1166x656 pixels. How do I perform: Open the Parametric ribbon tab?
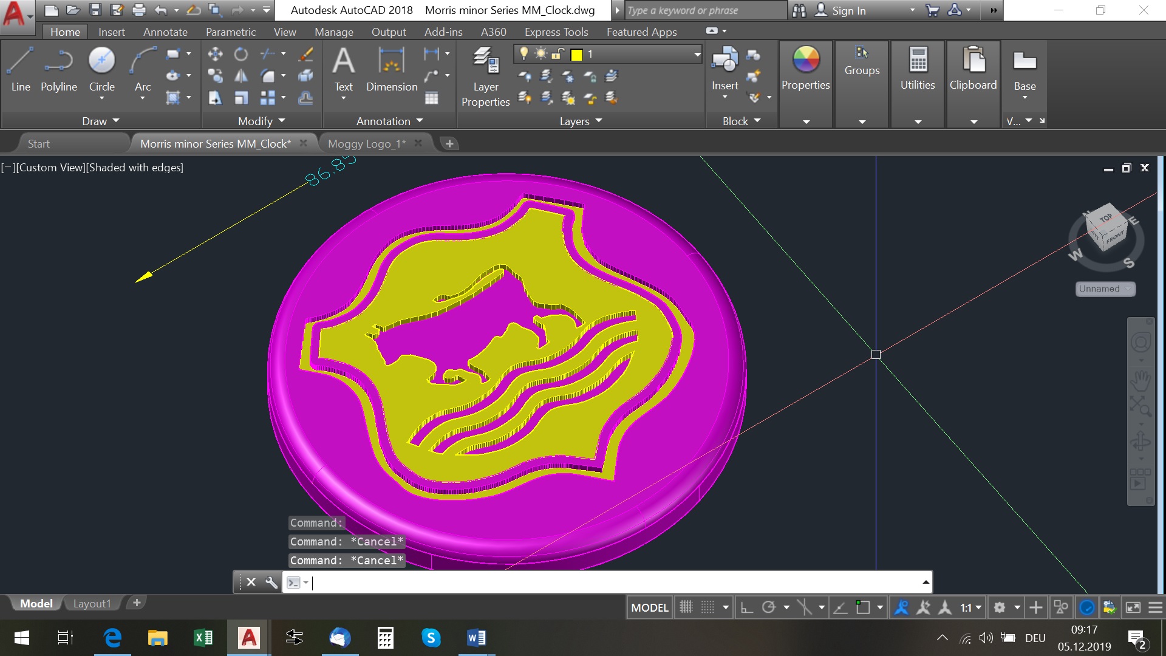tap(230, 32)
